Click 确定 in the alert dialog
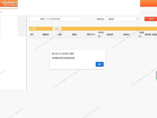This screenshot has height=118, width=157. 100,64
